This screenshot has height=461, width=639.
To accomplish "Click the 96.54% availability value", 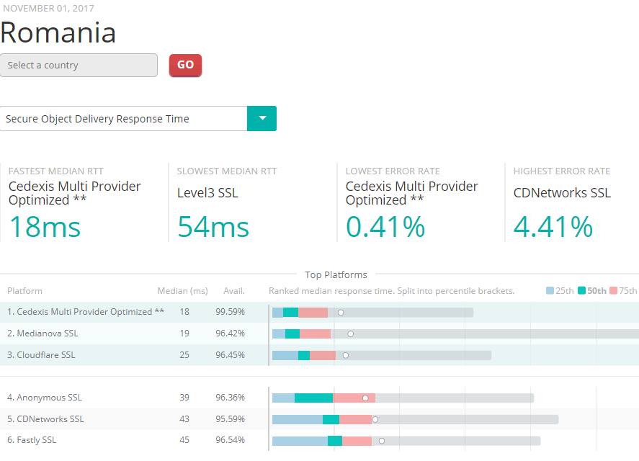I will (231, 440).
